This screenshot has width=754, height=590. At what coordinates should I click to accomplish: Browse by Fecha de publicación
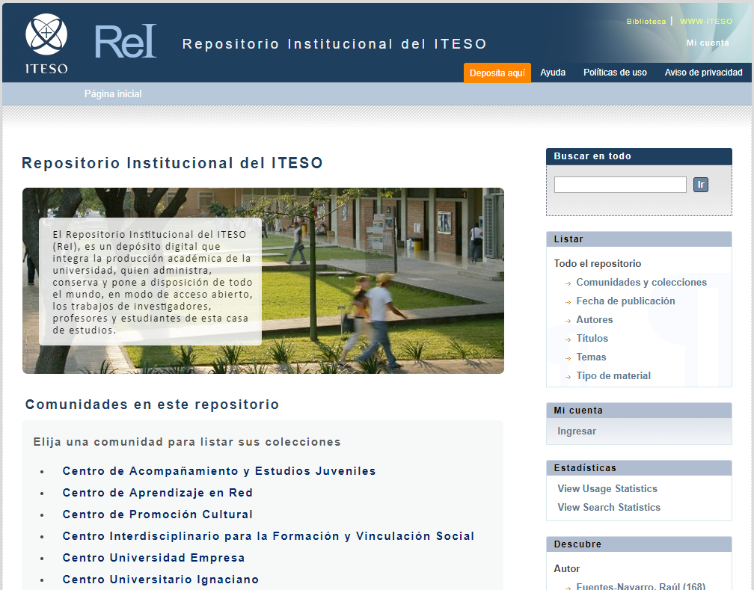pos(625,301)
